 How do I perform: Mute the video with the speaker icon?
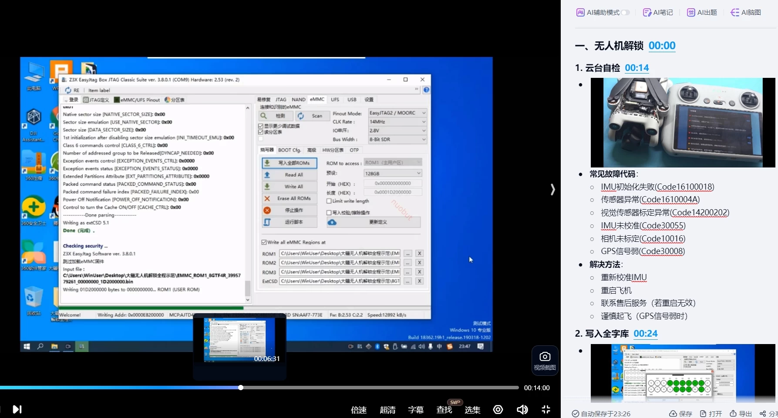522,409
